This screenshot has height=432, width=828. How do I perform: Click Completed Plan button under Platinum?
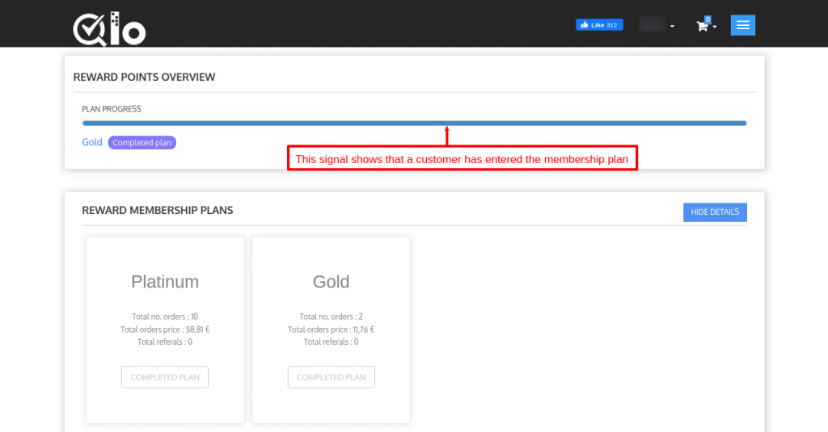(165, 377)
